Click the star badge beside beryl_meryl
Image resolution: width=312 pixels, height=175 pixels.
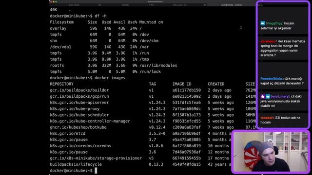tap(263, 96)
